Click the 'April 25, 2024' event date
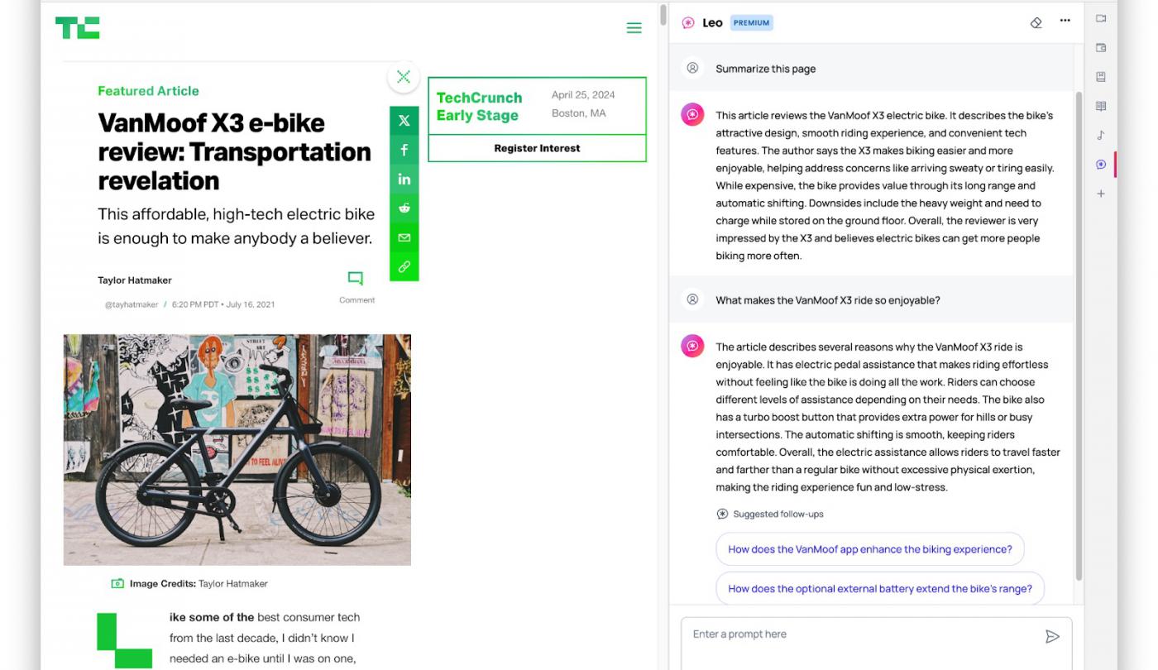The image size is (1158, 670). pyautogui.click(x=583, y=95)
